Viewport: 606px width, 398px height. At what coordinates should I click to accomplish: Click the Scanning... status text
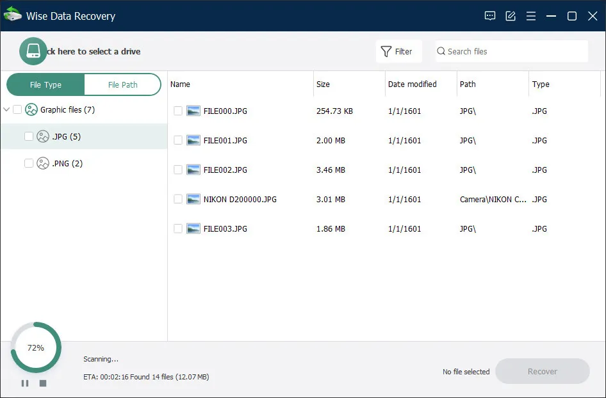pyautogui.click(x=101, y=359)
